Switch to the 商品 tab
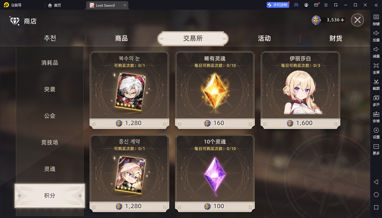 tap(121, 38)
